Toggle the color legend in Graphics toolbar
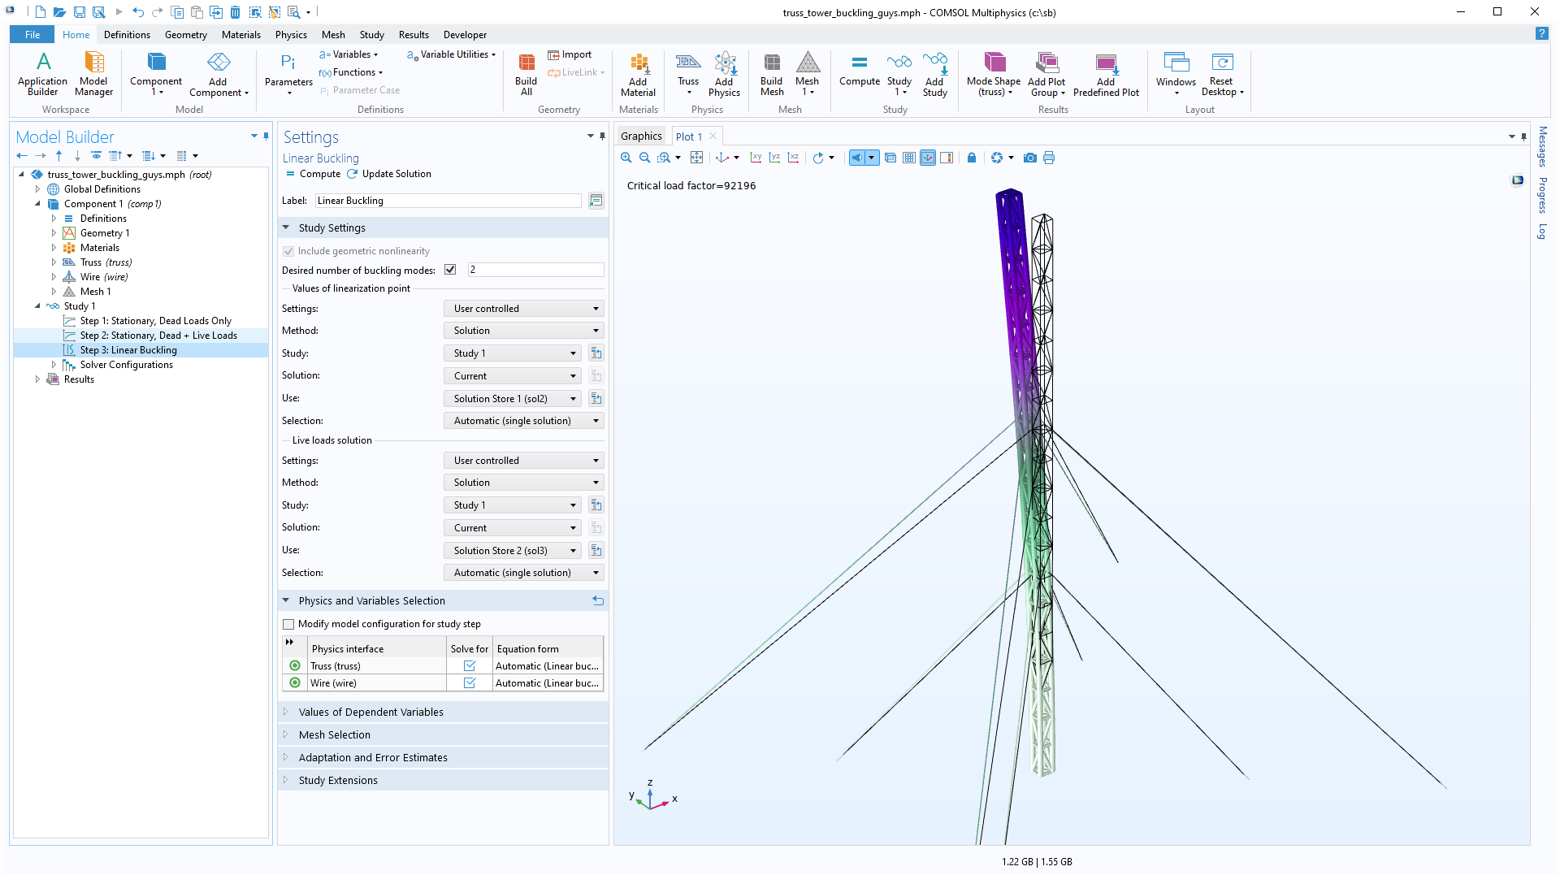The width and height of the screenshot is (1560, 875). click(x=946, y=158)
